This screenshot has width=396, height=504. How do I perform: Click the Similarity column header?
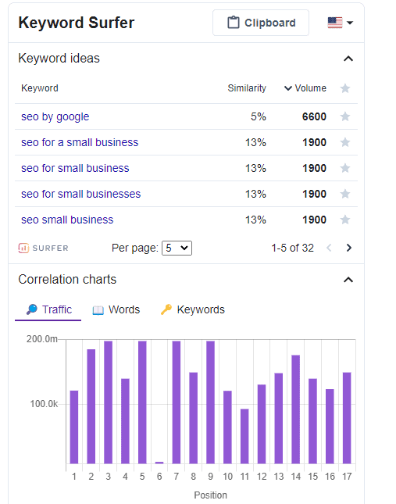tap(247, 88)
